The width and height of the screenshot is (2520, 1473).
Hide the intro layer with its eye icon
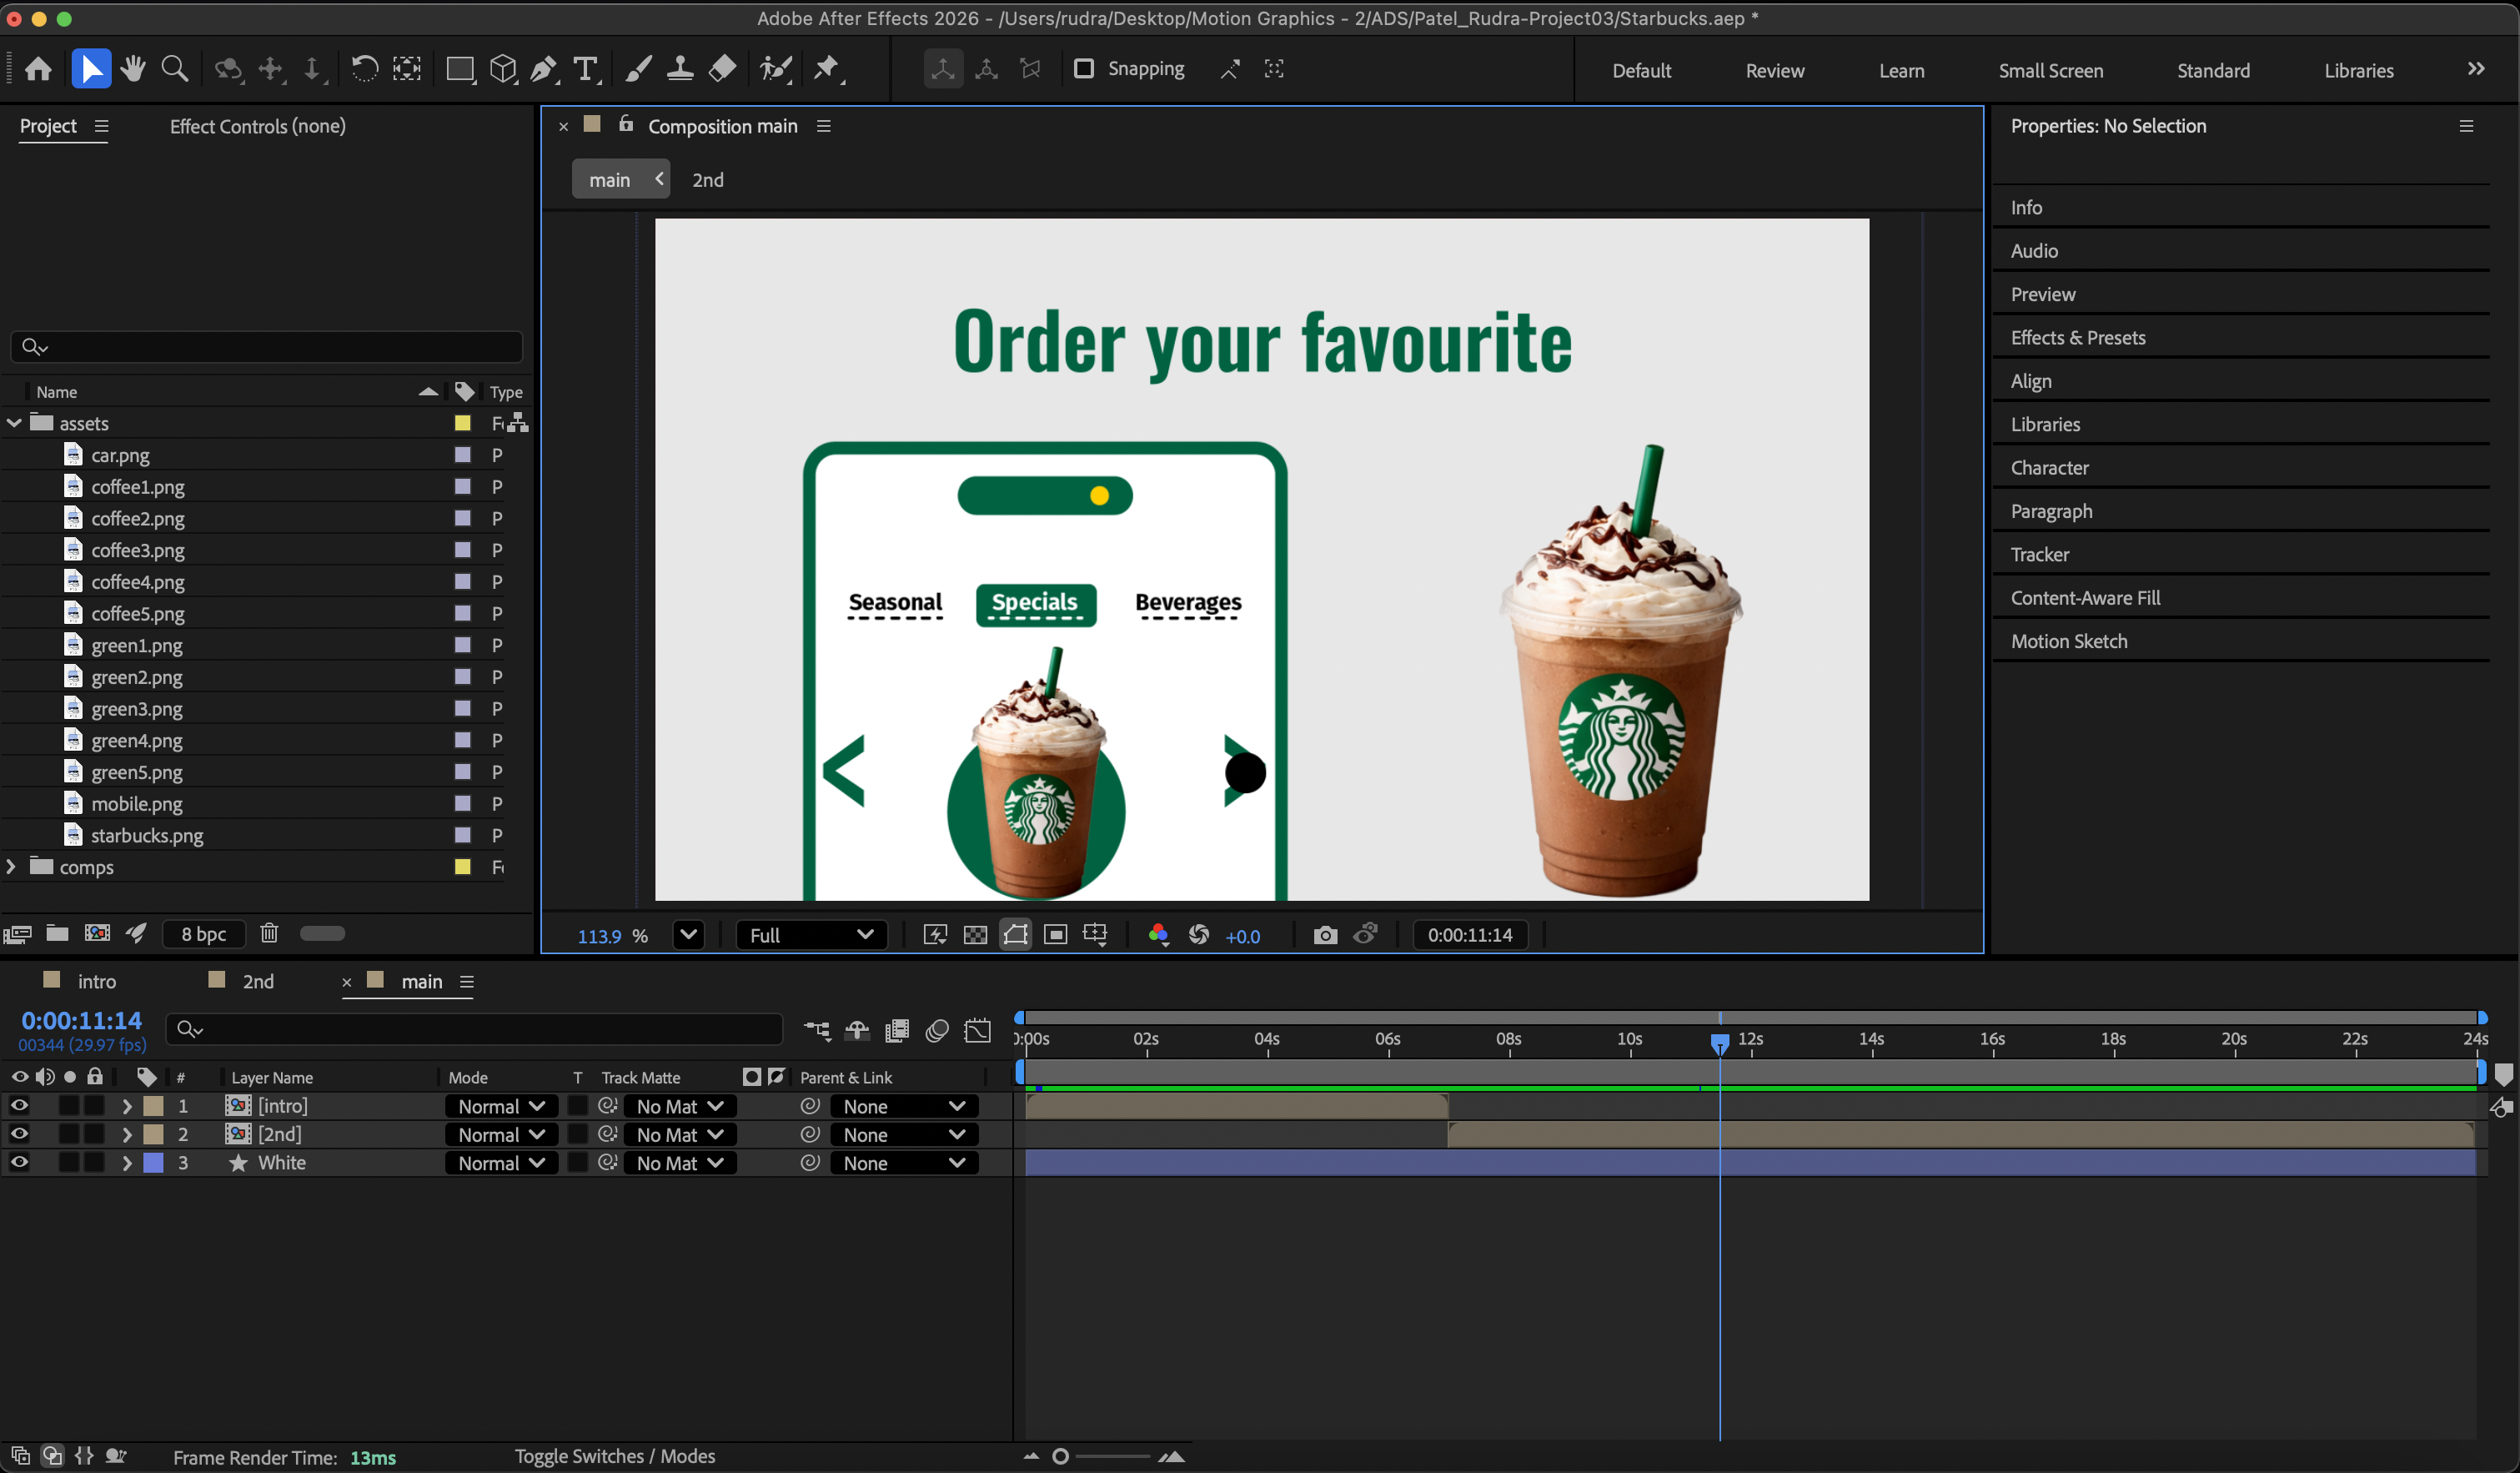19,1105
